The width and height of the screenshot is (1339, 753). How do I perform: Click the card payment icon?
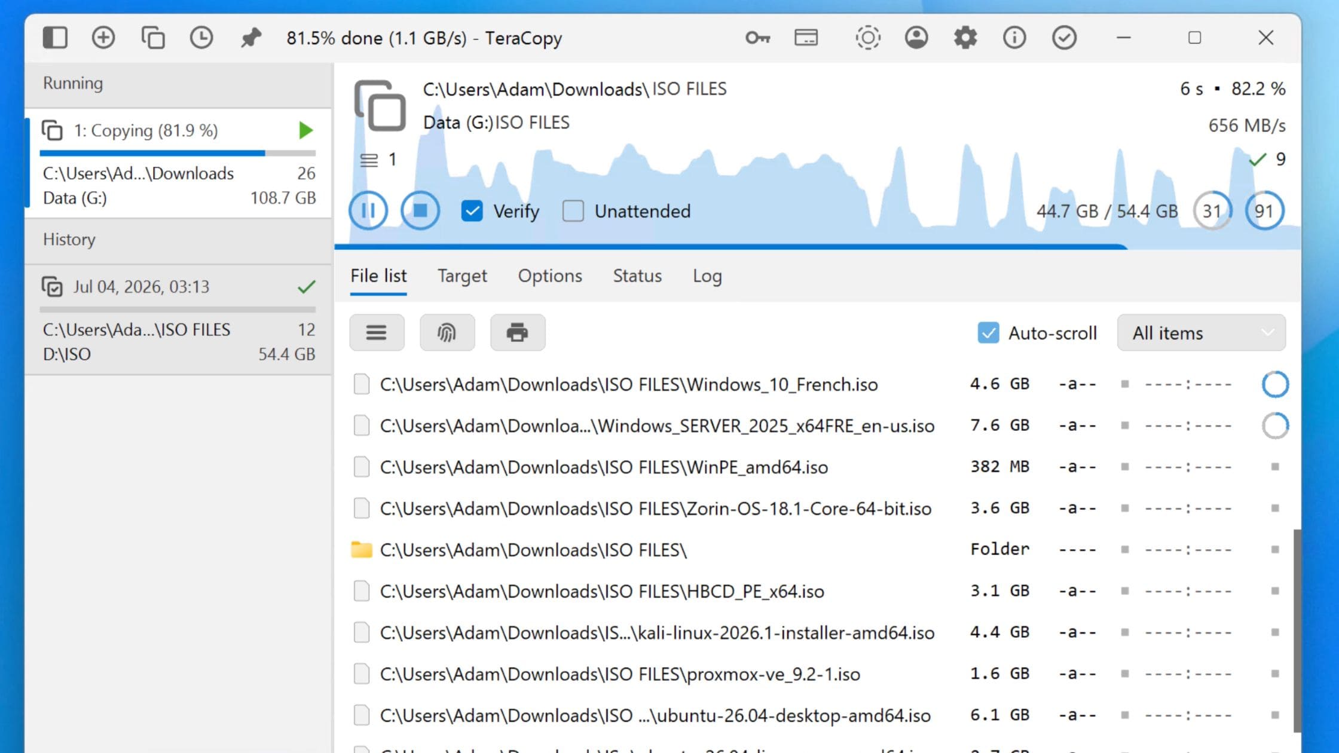pos(806,38)
